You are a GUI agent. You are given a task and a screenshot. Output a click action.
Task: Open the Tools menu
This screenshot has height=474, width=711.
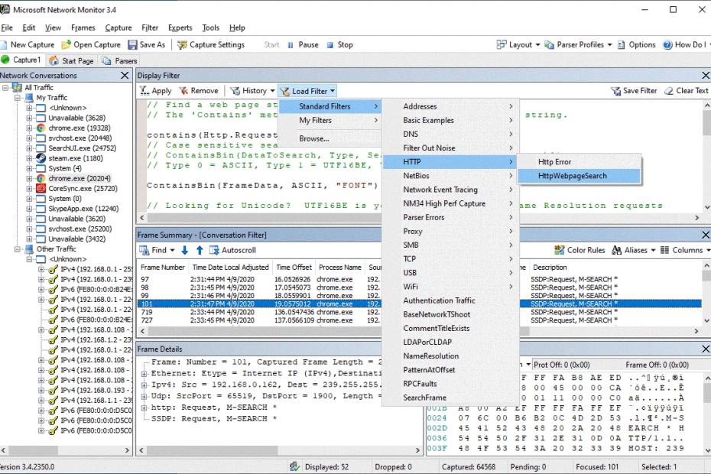pos(210,28)
